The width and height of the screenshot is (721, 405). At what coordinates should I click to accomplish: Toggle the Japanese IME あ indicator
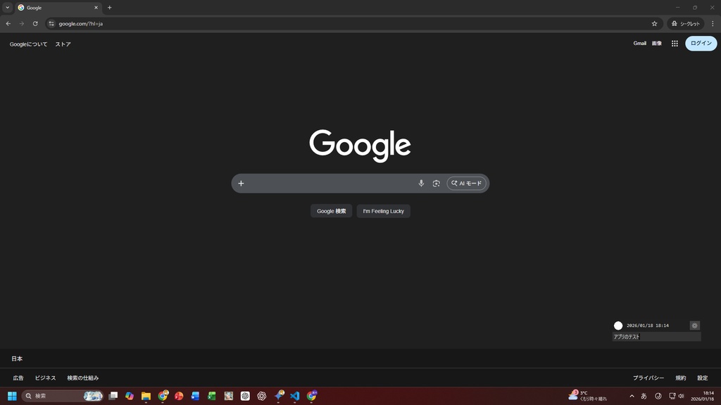click(644, 396)
